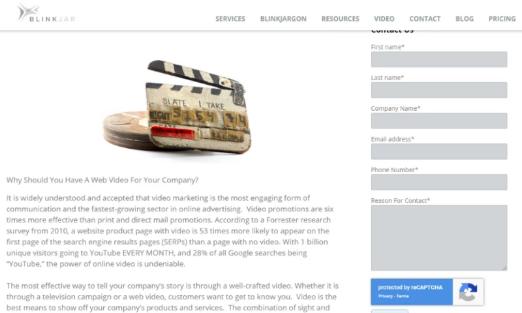Open the Services menu
The height and width of the screenshot is (313, 522).
230,19
